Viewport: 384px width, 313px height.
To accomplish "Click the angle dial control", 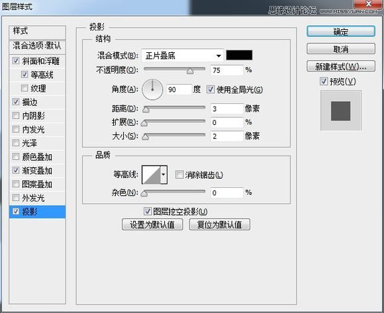I will pos(152,89).
